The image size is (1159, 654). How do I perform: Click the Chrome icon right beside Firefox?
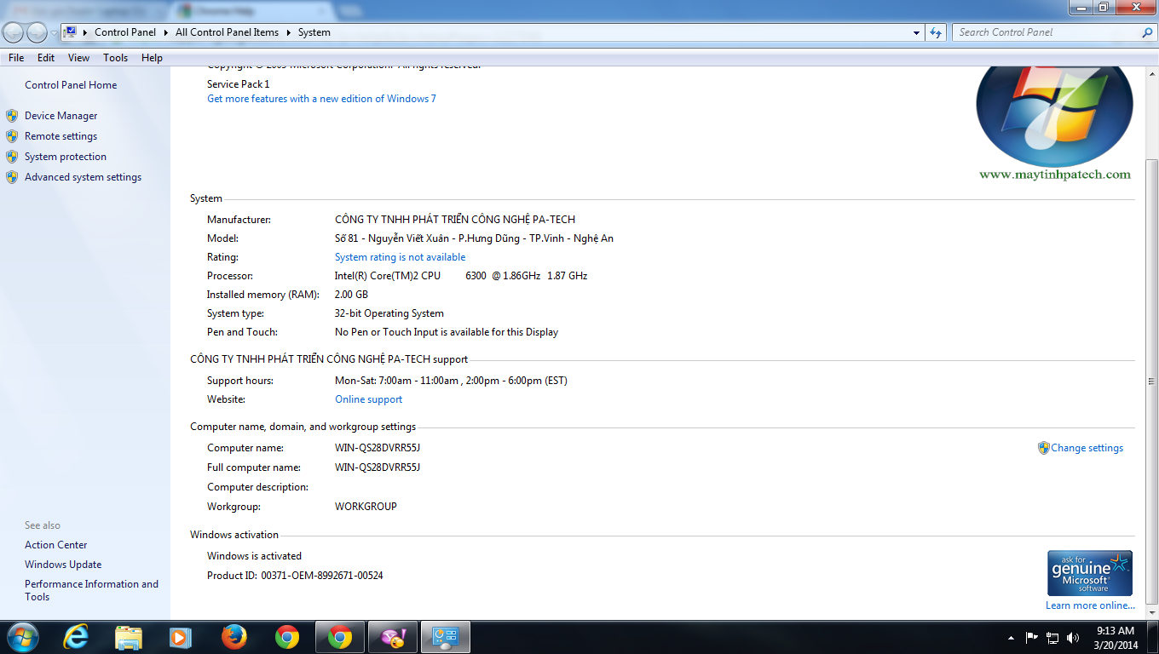(287, 637)
